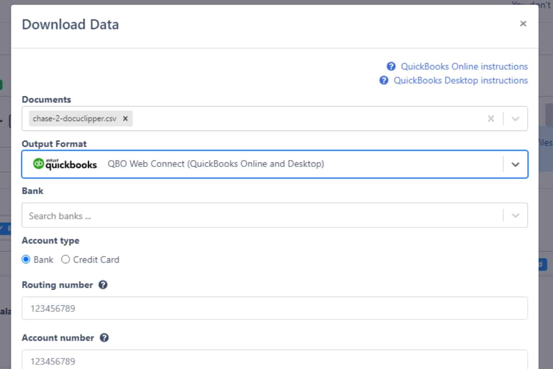Click the Download Data title
This screenshot has height=369, width=553.
pyautogui.click(x=71, y=24)
